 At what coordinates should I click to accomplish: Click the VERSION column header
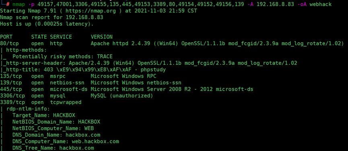102,37
